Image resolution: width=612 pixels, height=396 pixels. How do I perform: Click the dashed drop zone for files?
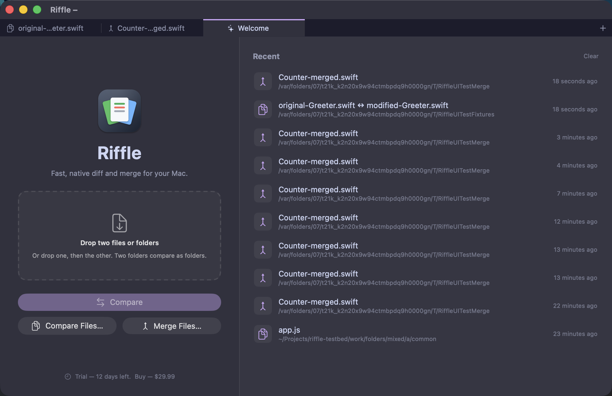[x=120, y=236]
